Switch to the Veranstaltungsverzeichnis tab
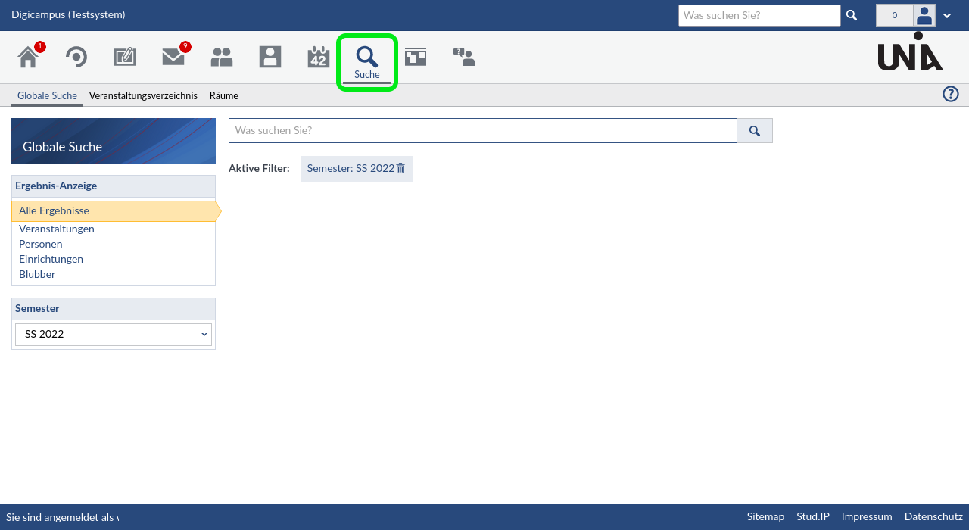969x530 pixels. pyautogui.click(x=143, y=95)
